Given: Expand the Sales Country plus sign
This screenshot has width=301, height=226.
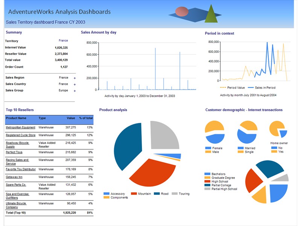Looking at the screenshot, I should (74, 84).
